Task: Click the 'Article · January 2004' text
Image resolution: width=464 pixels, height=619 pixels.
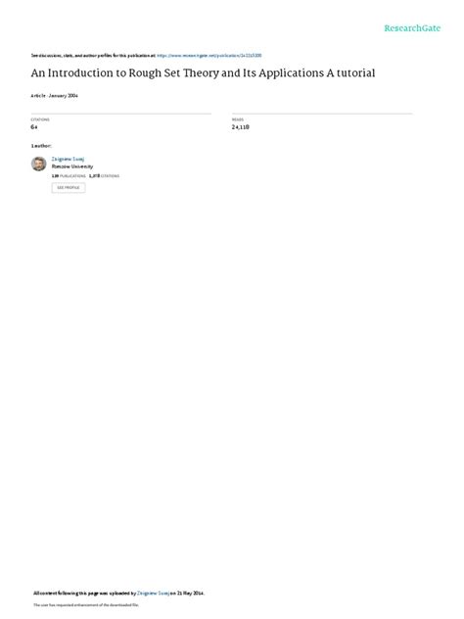Action: [x=55, y=96]
